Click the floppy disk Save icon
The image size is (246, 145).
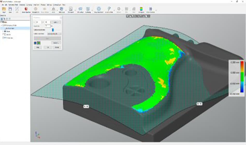click(x=10, y=9)
